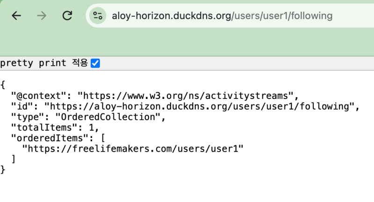Viewport: 374px width, 202px height.
Task: Click the closing curly brace of JSON
Action: click(3, 170)
